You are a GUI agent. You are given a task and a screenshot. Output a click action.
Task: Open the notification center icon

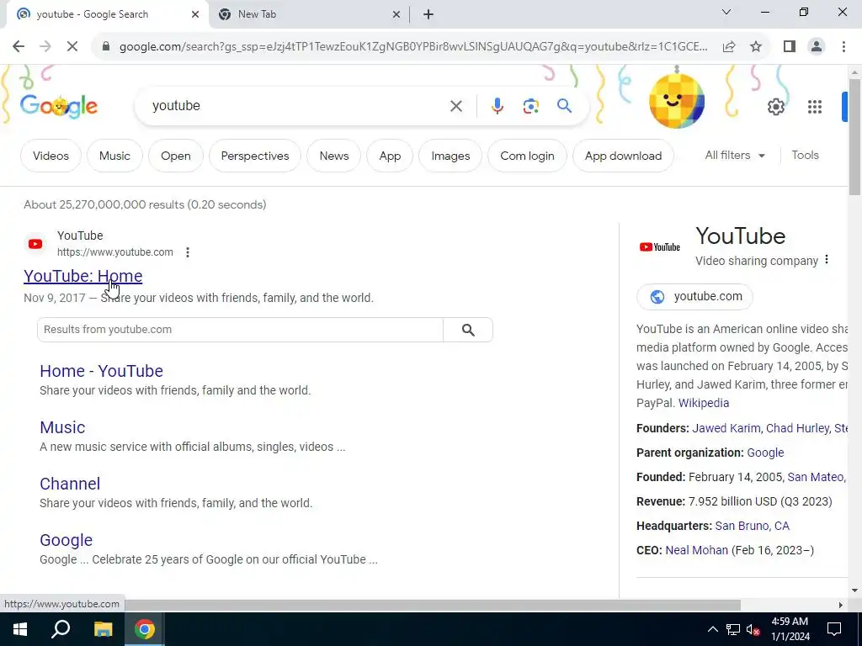[x=834, y=629]
